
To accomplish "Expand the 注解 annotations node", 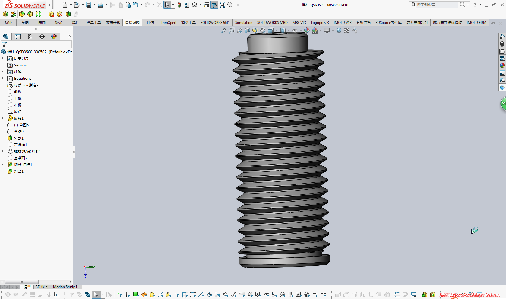I will pyautogui.click(x=3, y=72).
